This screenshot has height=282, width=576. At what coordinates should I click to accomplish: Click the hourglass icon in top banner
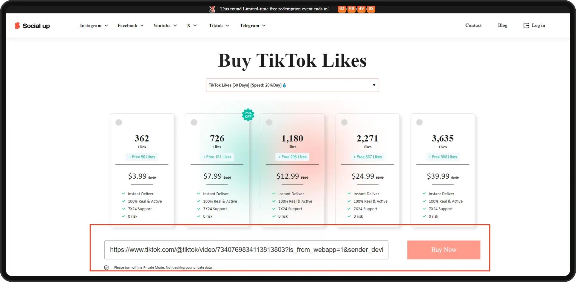pyautogui.click(x=212, y=9)
